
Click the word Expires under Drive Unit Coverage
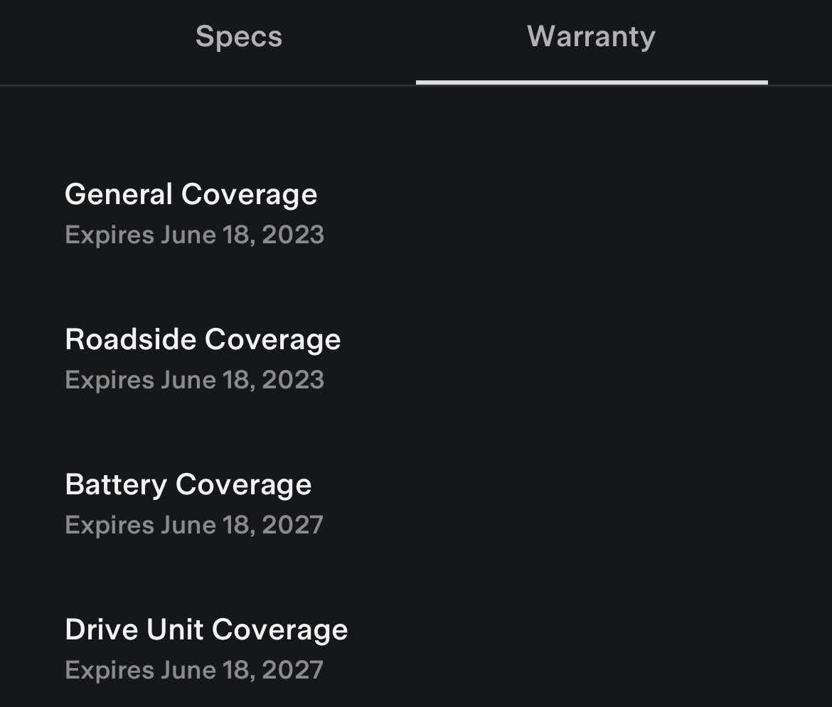110,670
